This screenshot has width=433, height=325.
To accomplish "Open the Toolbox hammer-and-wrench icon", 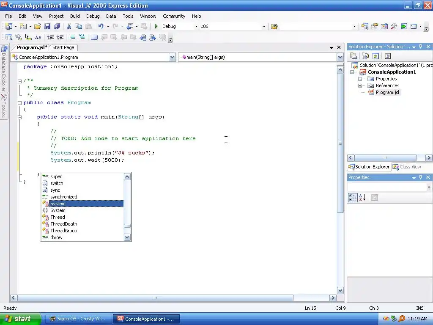I will coord(394,26).
